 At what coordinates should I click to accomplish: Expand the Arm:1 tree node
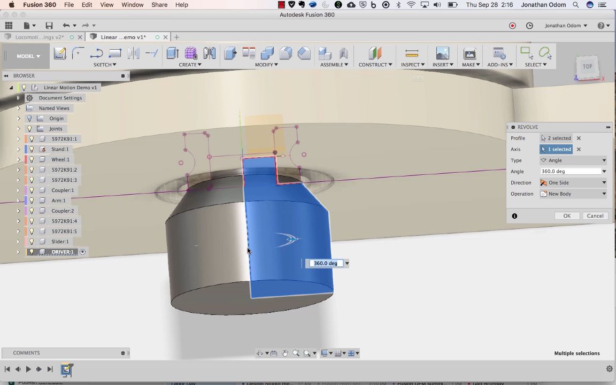[19, 201]
